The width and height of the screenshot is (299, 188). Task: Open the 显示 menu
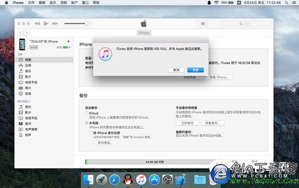coord(53,2)
